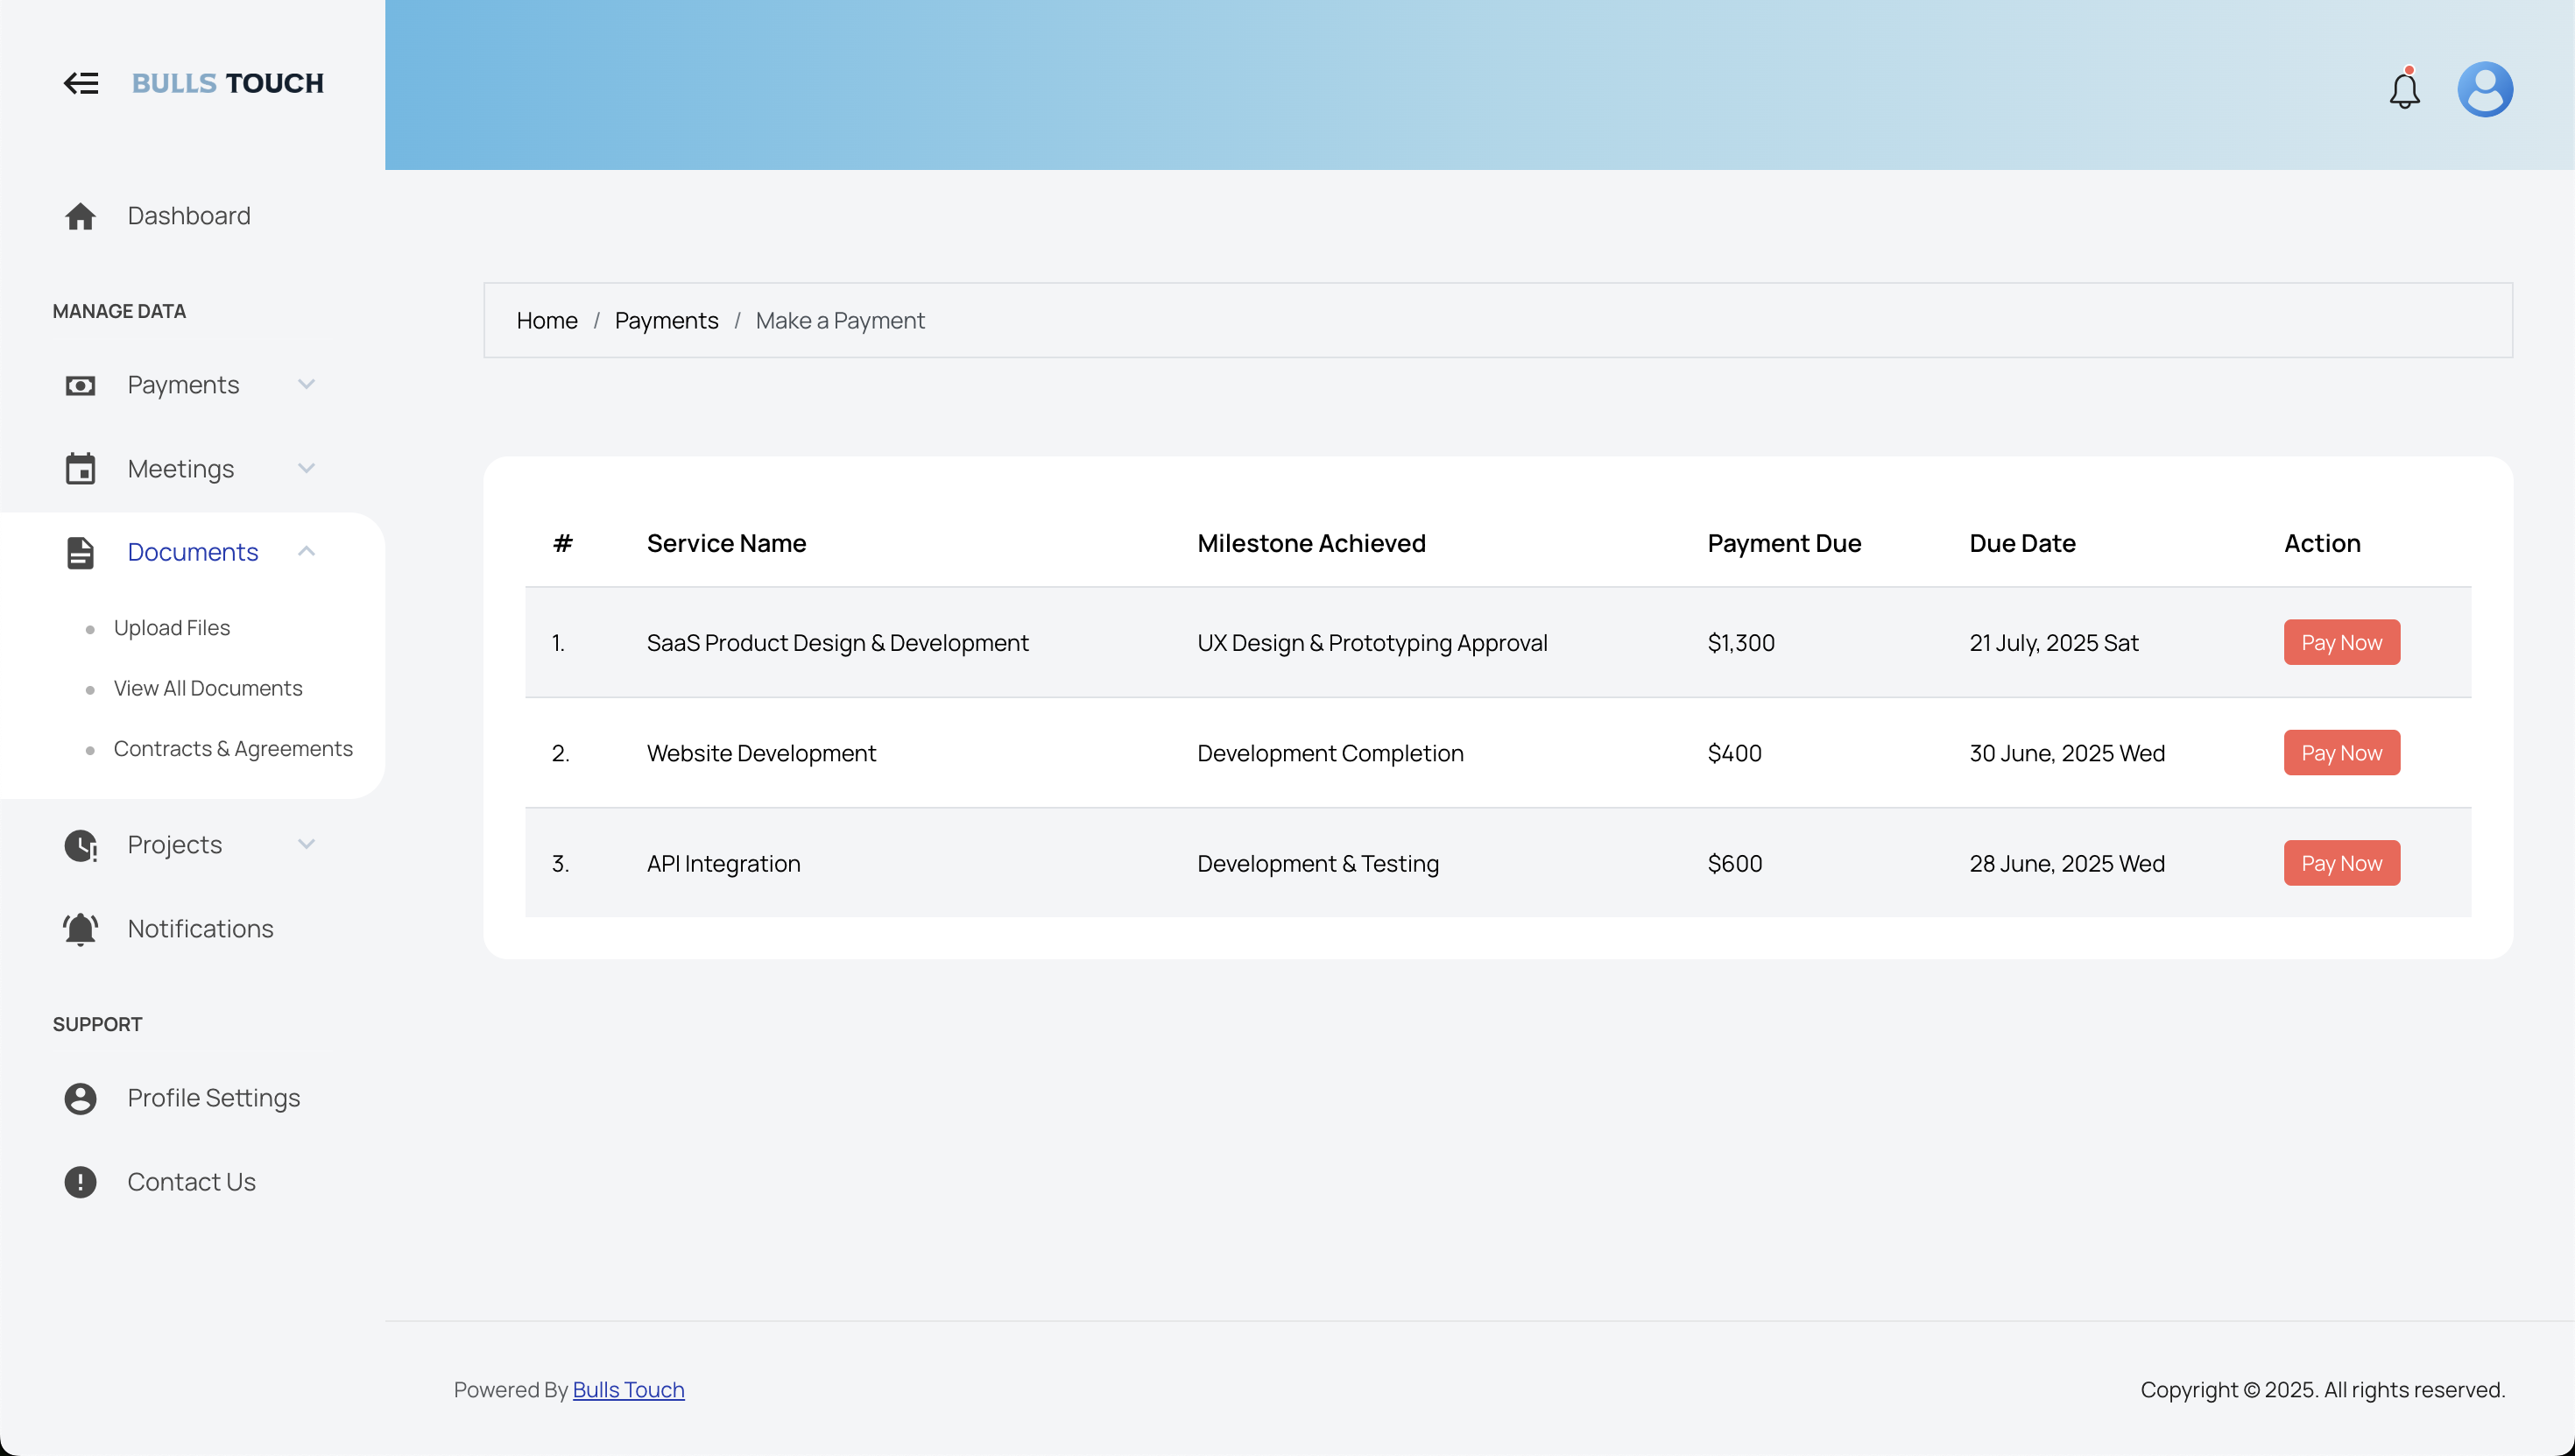Image resolution: width=2575 pixels, height=1456 pixels.
Task: Pay Now for API Integration
Action: tap(2341, 864)
